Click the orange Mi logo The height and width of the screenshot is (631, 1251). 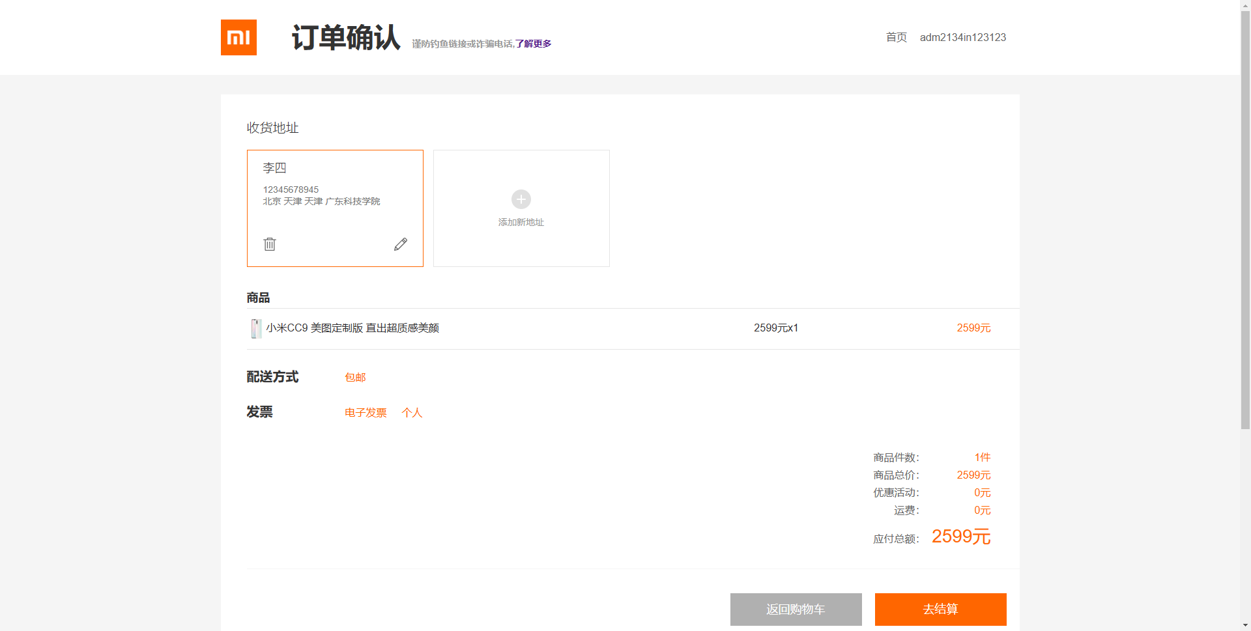(x=238, y=37)
